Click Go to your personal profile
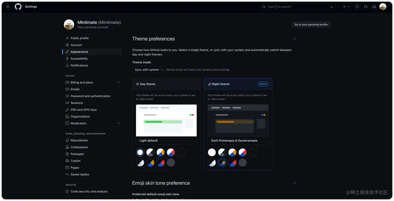 coord(311,24)
